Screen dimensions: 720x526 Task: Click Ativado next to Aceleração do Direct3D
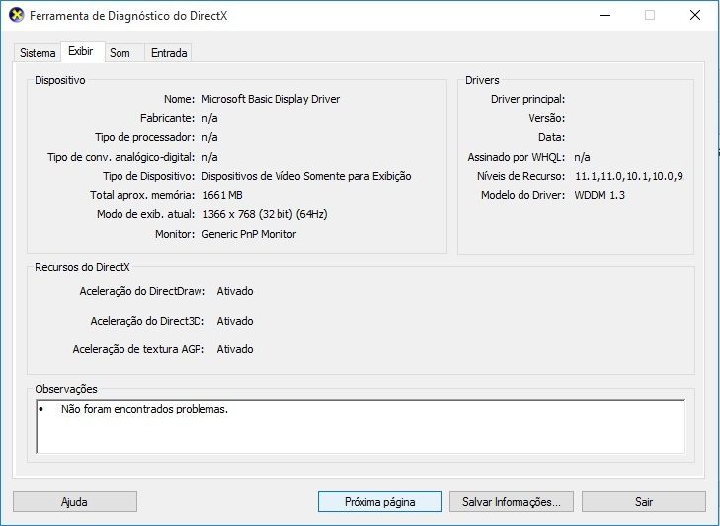point(235,321)
